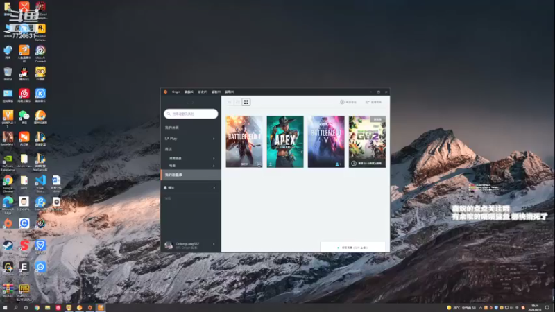
Task: Open second menu beside Origin in title bar
Action: click(189, 92)
